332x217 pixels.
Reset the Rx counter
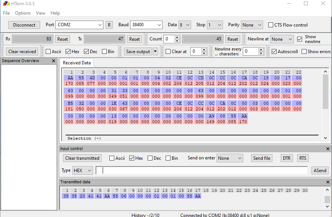(63, 39)
